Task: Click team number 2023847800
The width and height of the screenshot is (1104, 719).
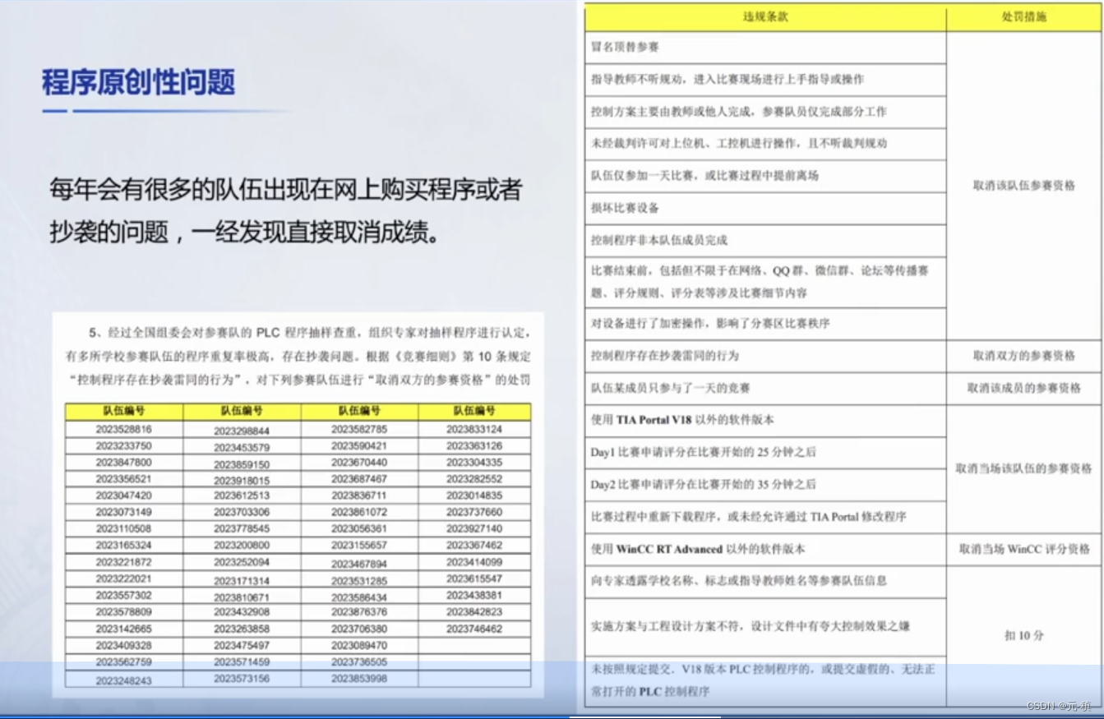Action: coord(124,463)
